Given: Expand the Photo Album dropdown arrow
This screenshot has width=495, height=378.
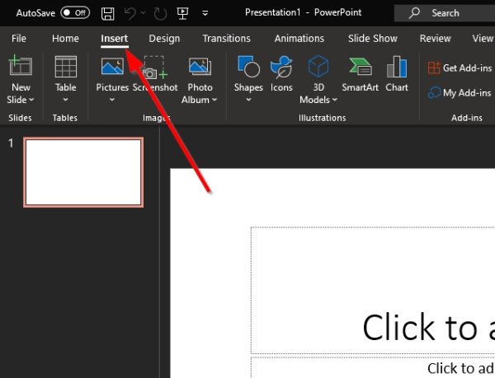Looking at the screenshot, I should pos(214,100).
